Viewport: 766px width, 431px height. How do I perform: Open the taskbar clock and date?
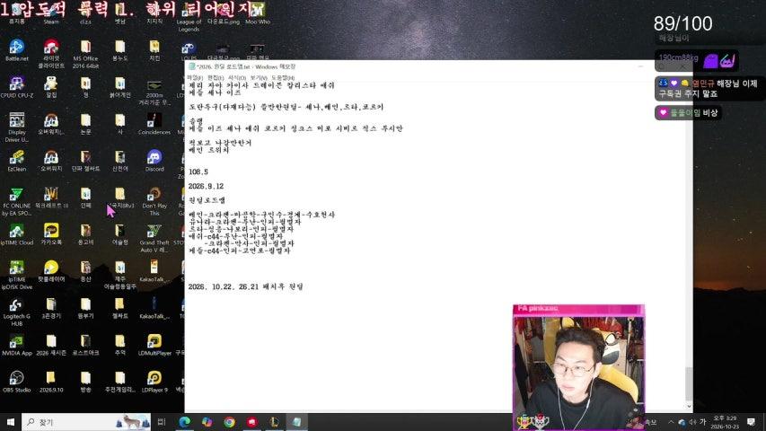click(x=725, y=422)
